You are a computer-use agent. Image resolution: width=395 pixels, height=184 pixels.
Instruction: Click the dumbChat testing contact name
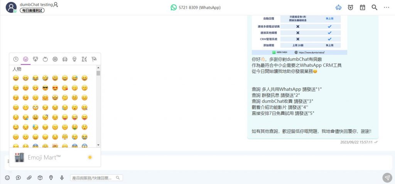click(x=36, y=5)
